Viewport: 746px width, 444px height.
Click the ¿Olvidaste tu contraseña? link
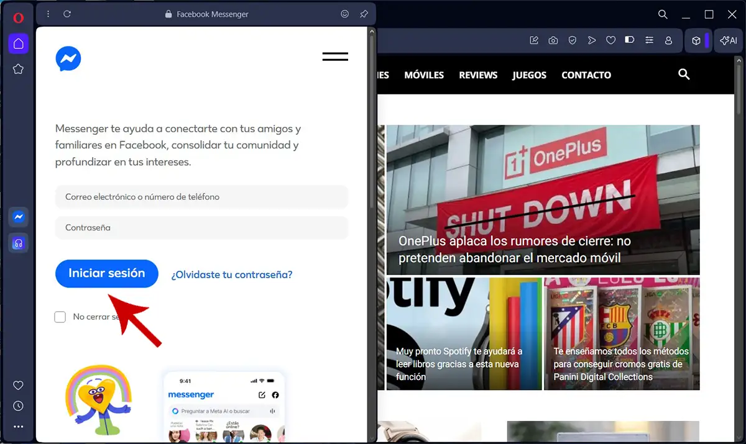231,274
